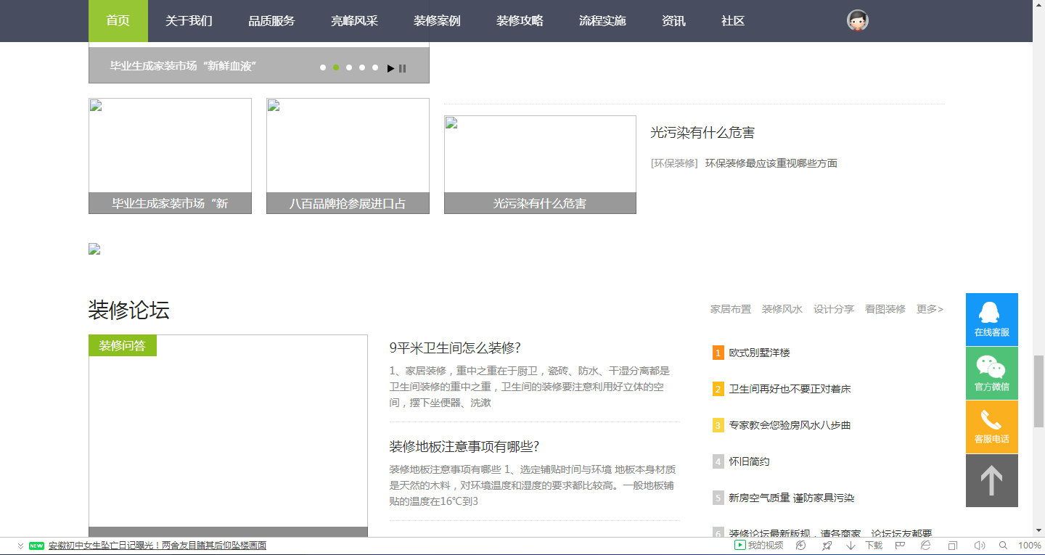Click the official WeChat icon

pyautogui.click(x=991, y=373)
